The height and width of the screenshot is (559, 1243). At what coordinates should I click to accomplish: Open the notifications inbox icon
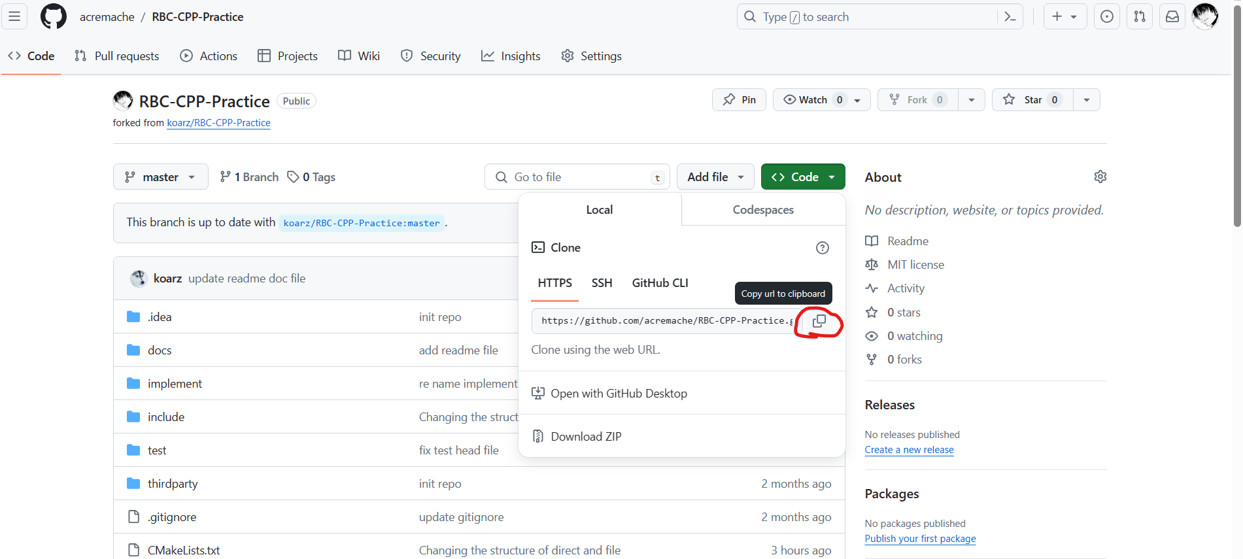click(x=1172, y=16)
